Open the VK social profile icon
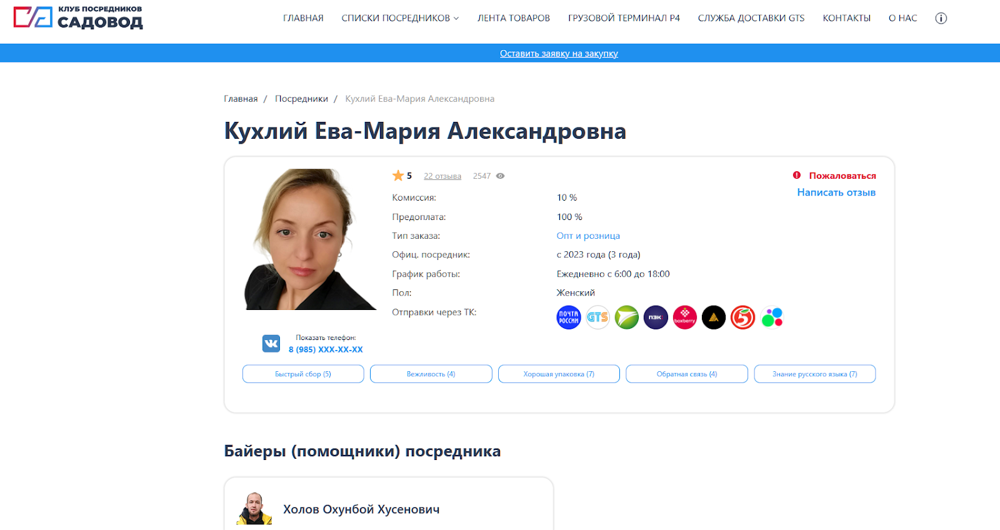Viewport: 1000px width, 530px height. point(271,343)
